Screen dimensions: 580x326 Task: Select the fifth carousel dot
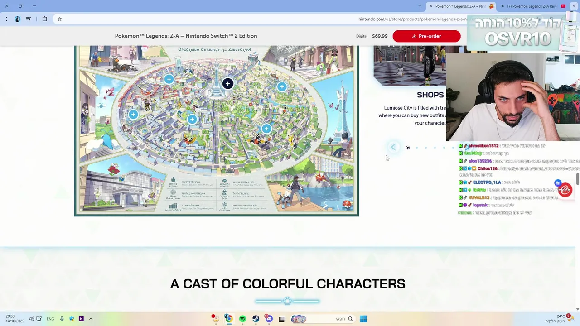444,148
